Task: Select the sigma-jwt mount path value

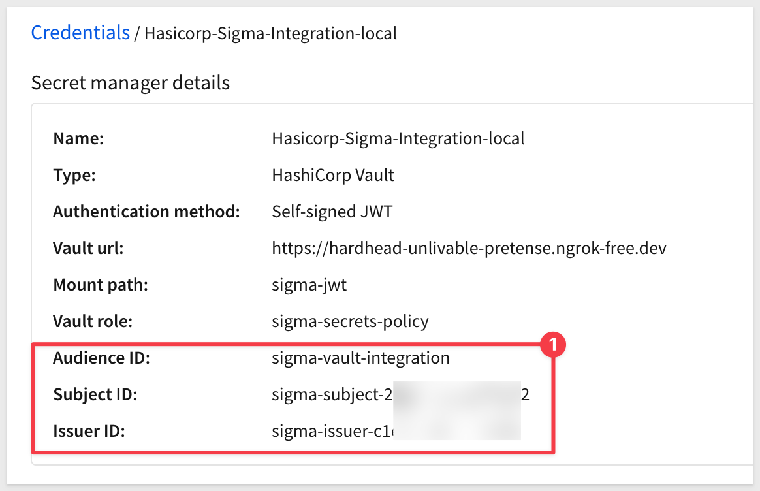Action: [309, 285]
